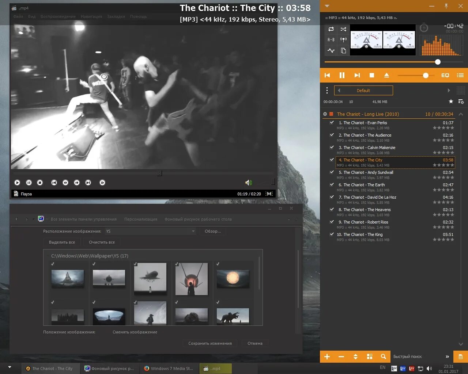Screen dimensions: 468x374
Task: Toggle the playlist panel button
Action: (x=460, y=75)
